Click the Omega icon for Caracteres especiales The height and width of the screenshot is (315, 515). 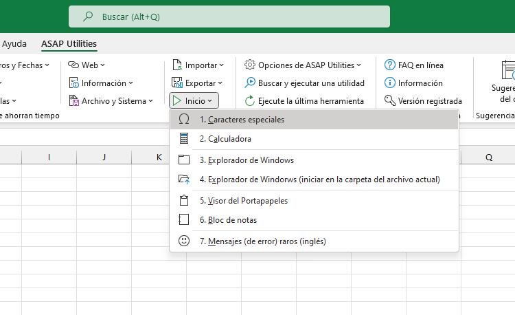pos(184,119)
